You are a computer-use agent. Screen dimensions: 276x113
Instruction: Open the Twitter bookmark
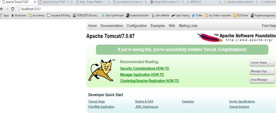coord(197,15)
